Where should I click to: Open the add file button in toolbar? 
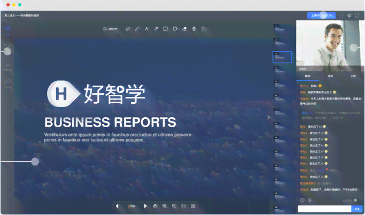(110, 29)
